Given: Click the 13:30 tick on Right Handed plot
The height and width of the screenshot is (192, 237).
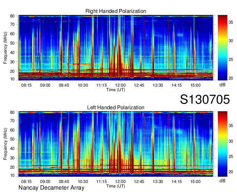Looking at the screenshot, I should click(x=158, y=85).
